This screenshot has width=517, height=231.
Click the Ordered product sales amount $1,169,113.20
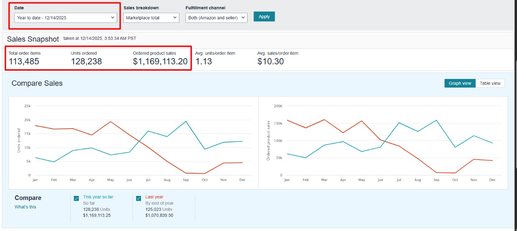pyautogui.click(x=160, y=62)
